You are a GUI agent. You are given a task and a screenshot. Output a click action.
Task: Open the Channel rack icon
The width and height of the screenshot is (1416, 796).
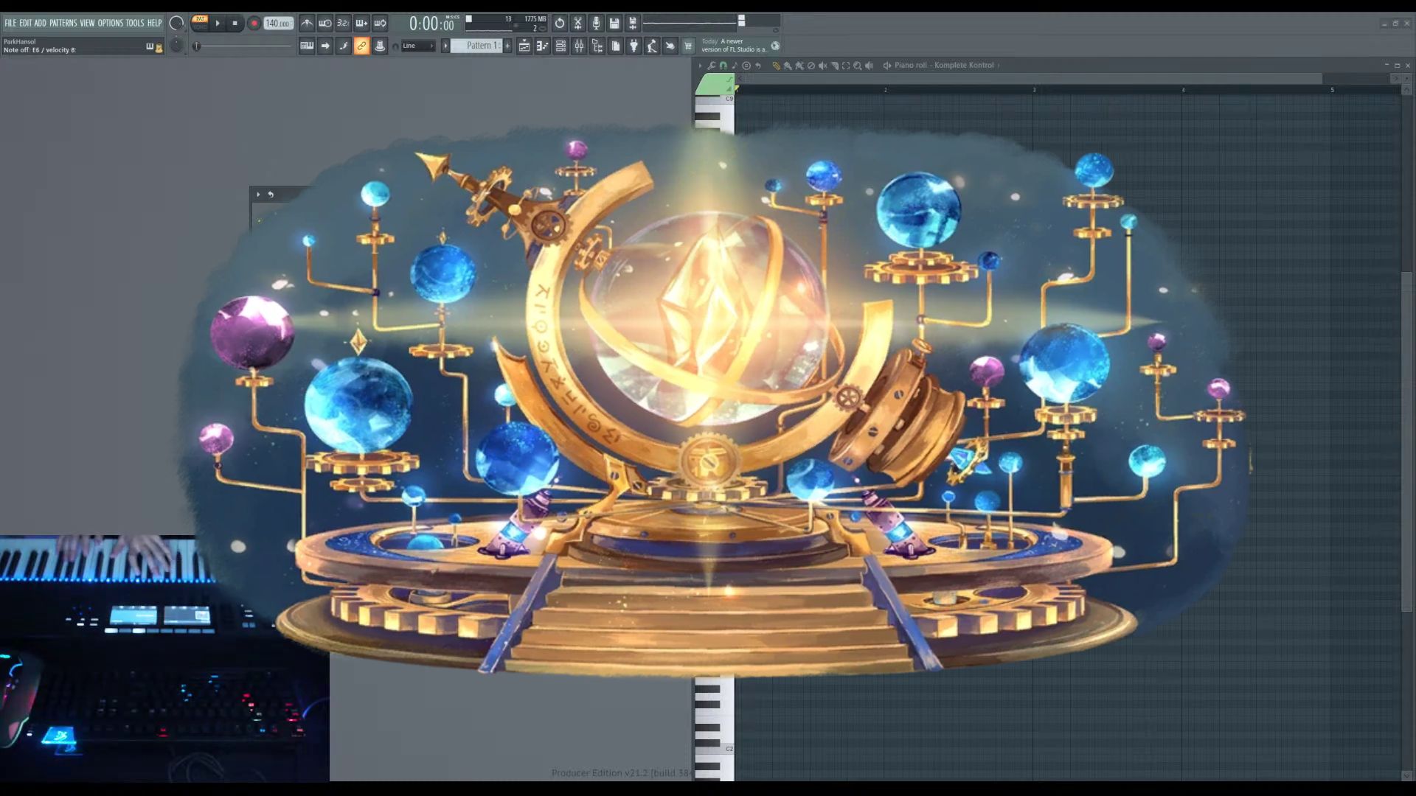(560, 46)
